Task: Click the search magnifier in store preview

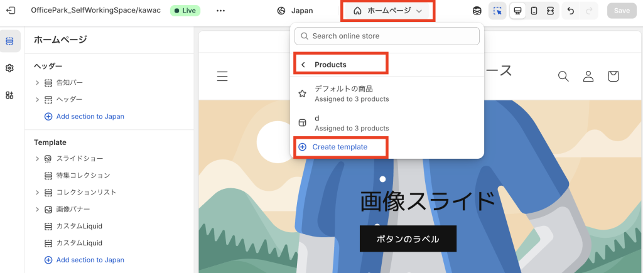Action: tap(563, 76)
